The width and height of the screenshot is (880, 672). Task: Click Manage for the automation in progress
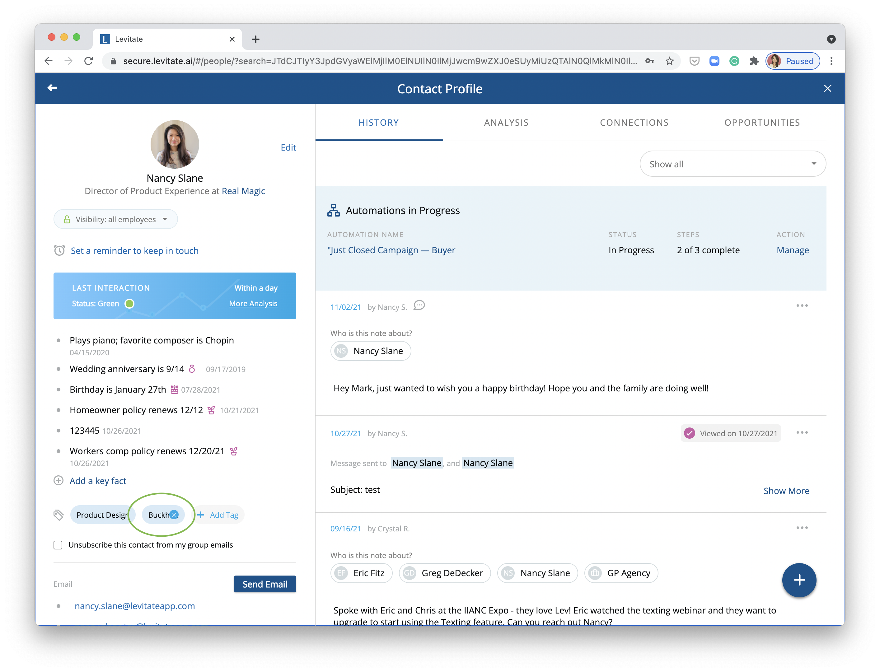pyautogui.click(x=792, y=250)
